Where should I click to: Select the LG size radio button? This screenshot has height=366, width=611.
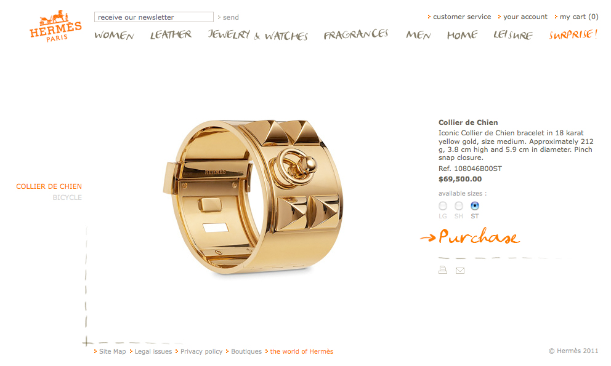coord(443,205)
